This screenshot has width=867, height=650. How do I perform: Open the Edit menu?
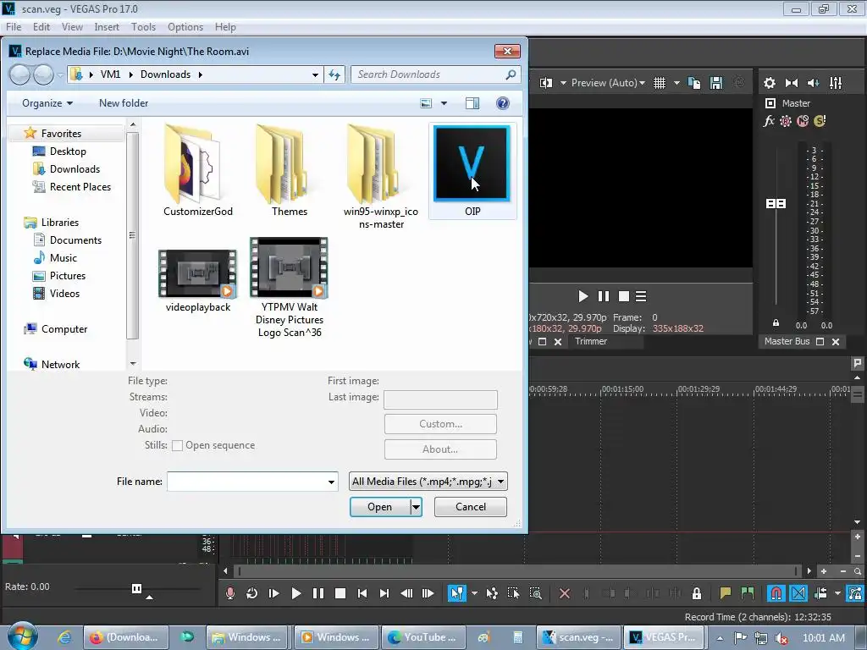pyautogui.click(x=41, y=26)
